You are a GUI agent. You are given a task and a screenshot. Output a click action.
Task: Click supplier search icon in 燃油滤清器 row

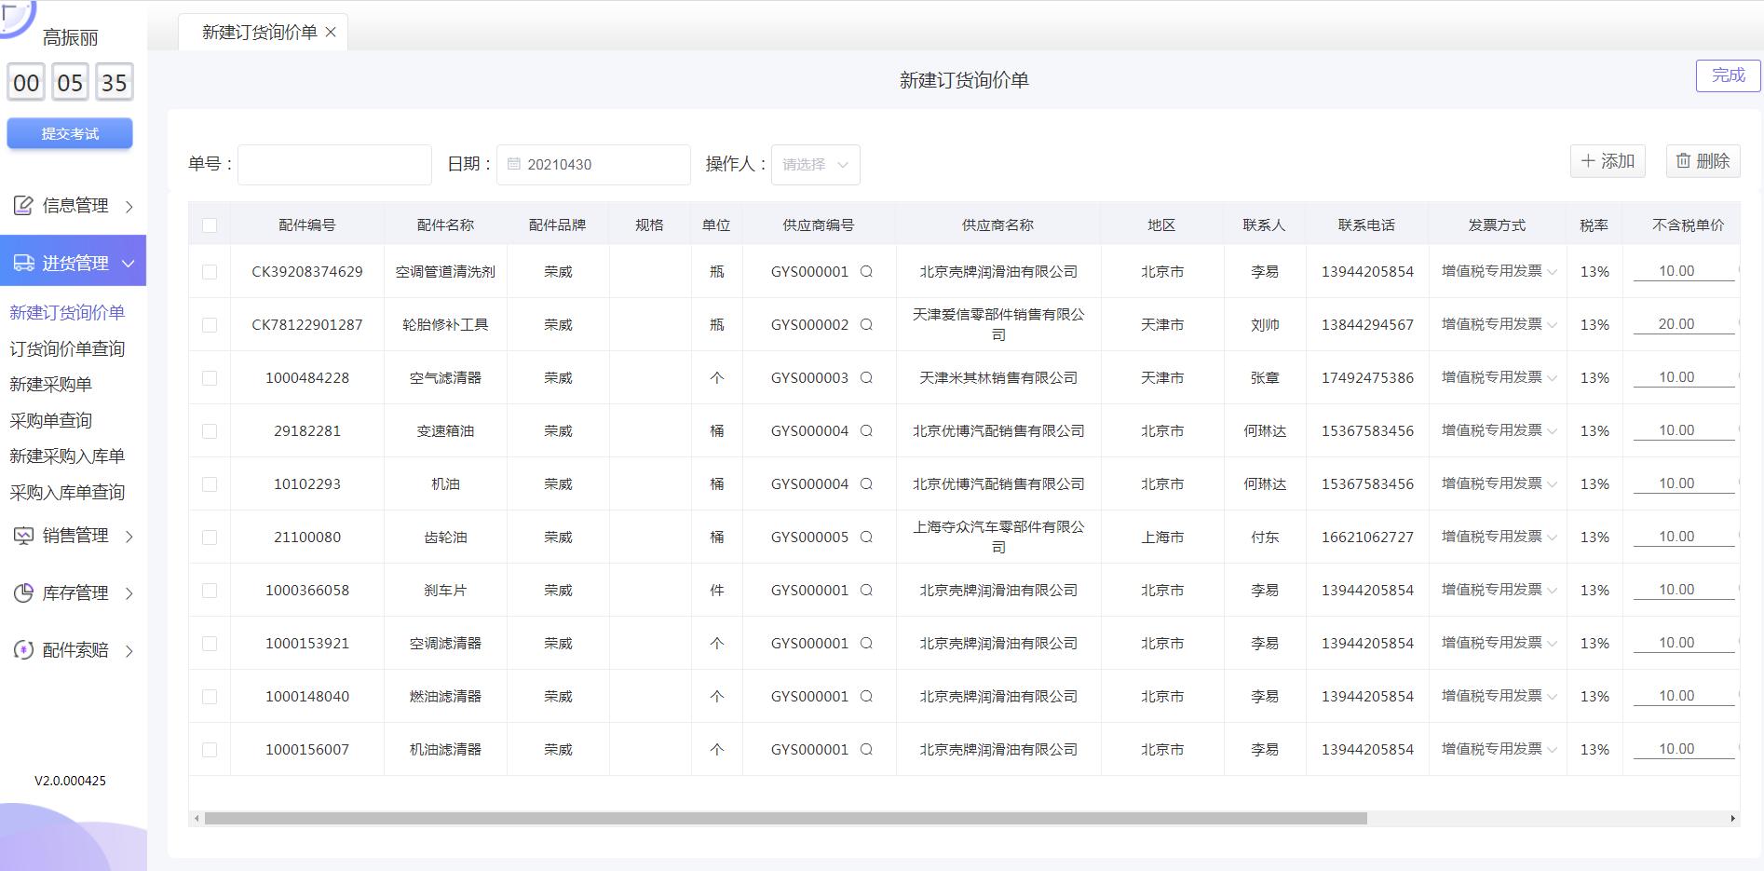click(866, 697)
